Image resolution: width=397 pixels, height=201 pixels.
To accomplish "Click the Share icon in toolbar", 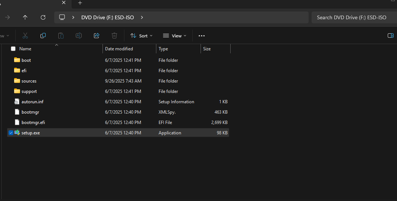I will point(97,36).
